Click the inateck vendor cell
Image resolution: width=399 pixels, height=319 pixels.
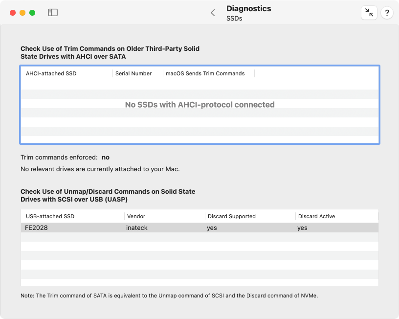coord(136,228)
